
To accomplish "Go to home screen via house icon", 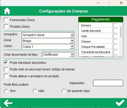I will (7, 11).
